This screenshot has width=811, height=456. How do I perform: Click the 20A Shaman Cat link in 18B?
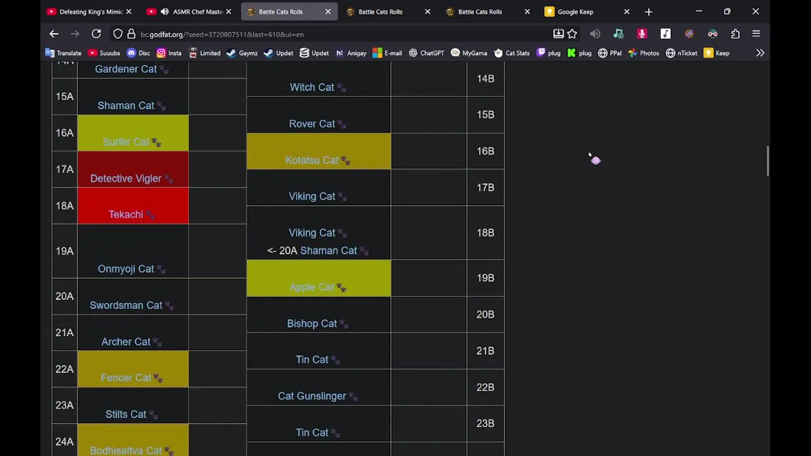coord(328,251)
